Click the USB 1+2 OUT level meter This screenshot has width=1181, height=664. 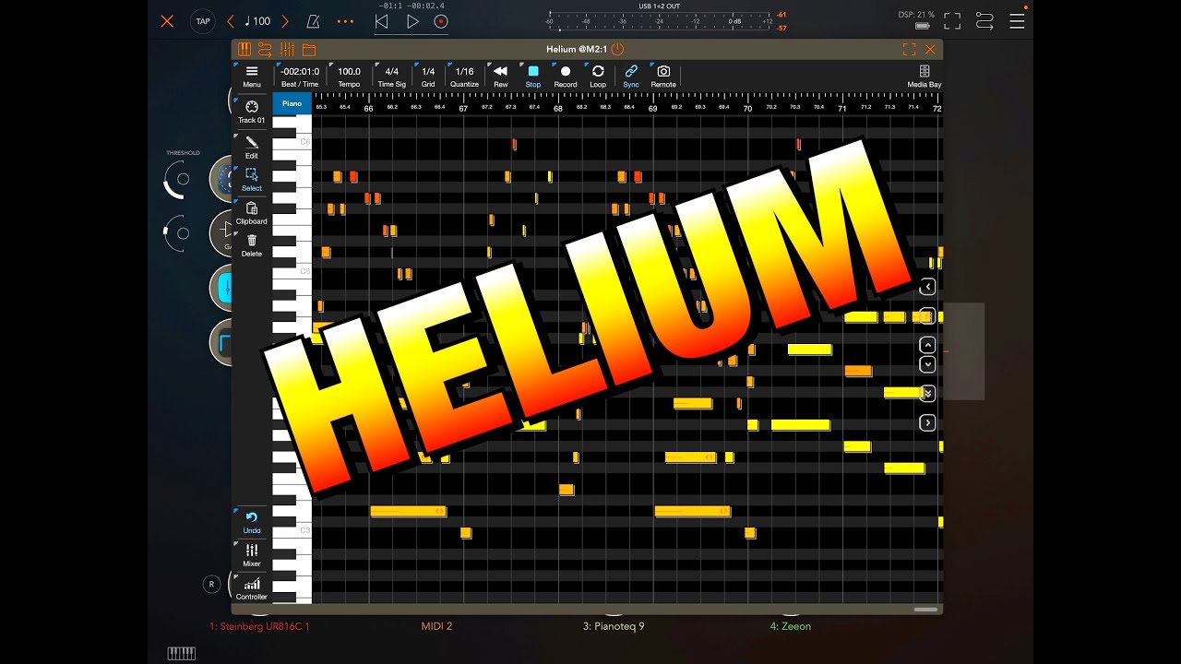click(659, 19)
